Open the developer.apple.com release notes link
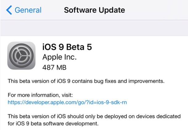This screenshot has height=130, width=188. pos(67,102)
